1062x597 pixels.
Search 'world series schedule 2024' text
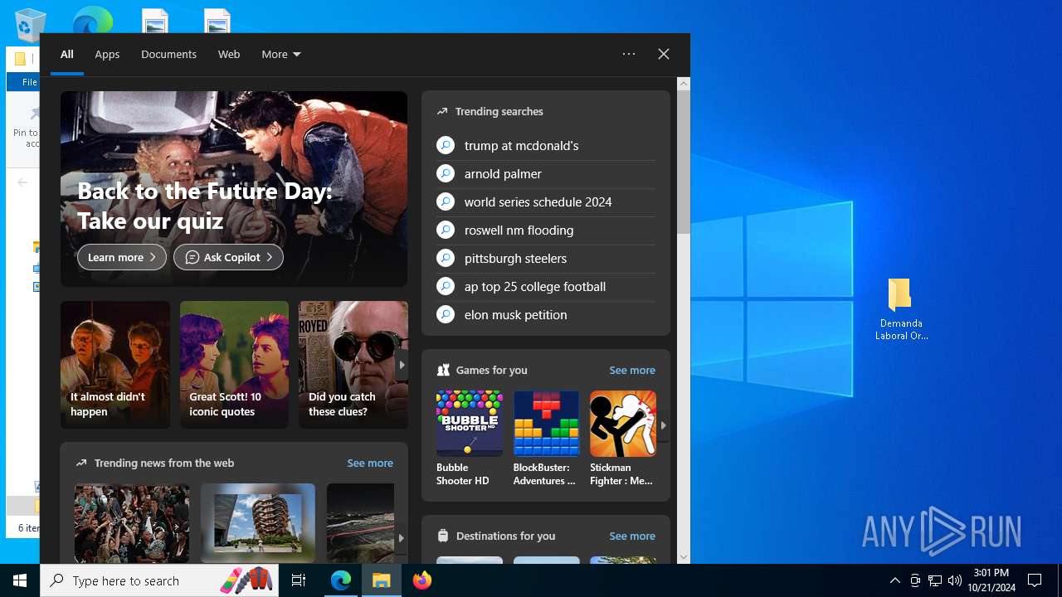538,201
